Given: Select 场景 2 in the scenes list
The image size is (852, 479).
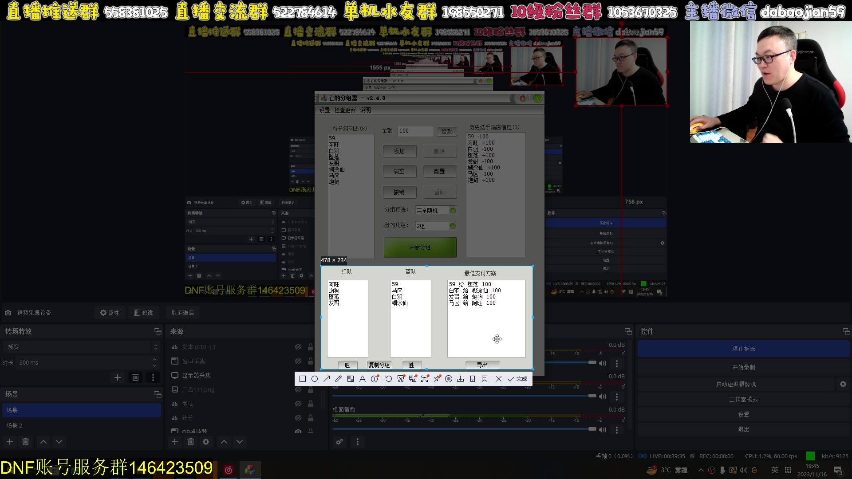Looking at the screenshot, I should [82, 425].
